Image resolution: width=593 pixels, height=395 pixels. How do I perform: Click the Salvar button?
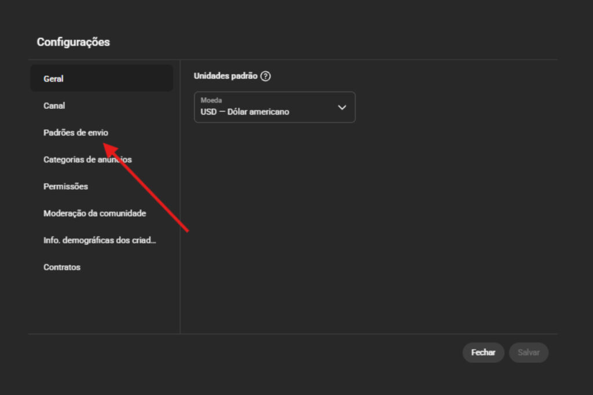point(528,352)
